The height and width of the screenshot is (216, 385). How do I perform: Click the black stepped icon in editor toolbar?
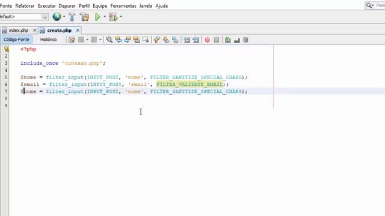[236, 40]
